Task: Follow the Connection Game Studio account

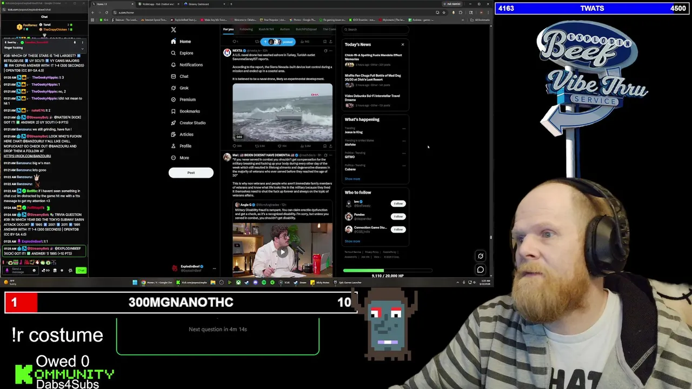Action: (398, 230)
